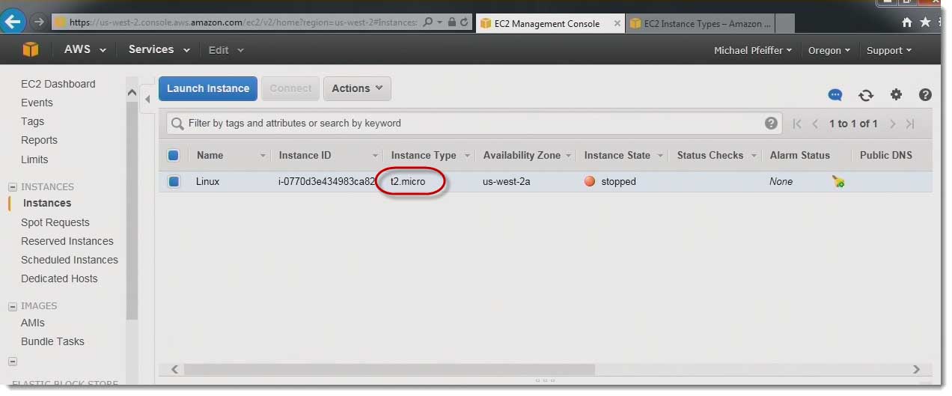
Task: Close the EC2 Management Console tab
Action: [617, 23]
